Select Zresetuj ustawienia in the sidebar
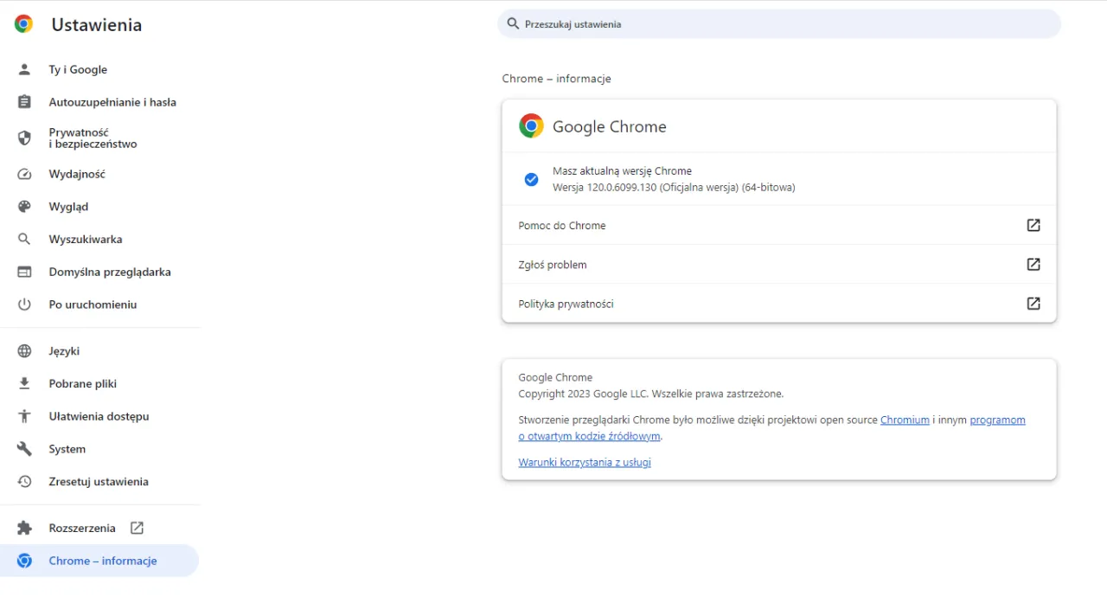Screen dimensions: 1107x603 99,481
